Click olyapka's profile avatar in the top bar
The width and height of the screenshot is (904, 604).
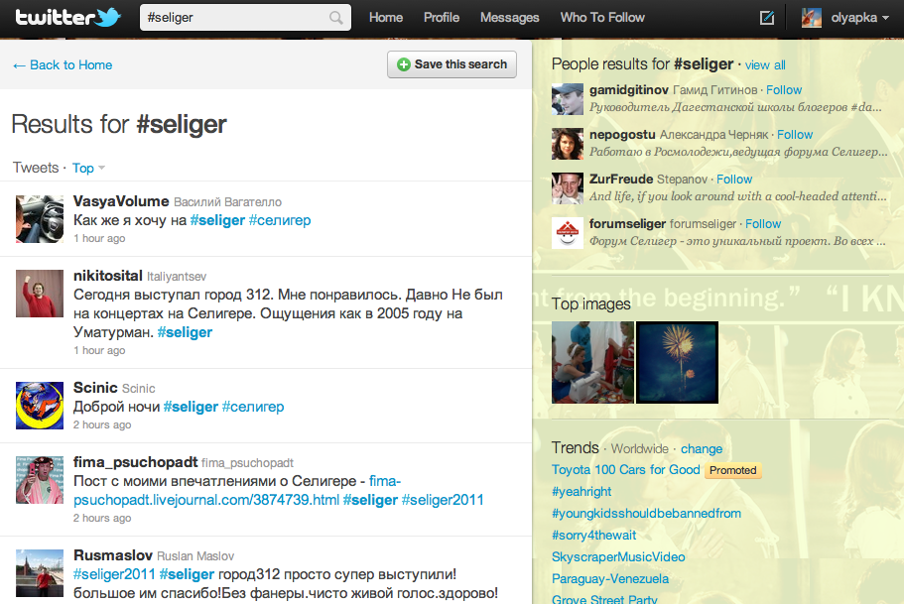pos(811,18)
